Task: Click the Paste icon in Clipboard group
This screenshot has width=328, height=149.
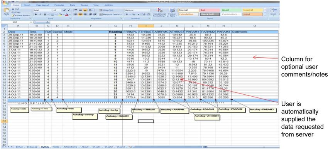Action: (6, 10)
